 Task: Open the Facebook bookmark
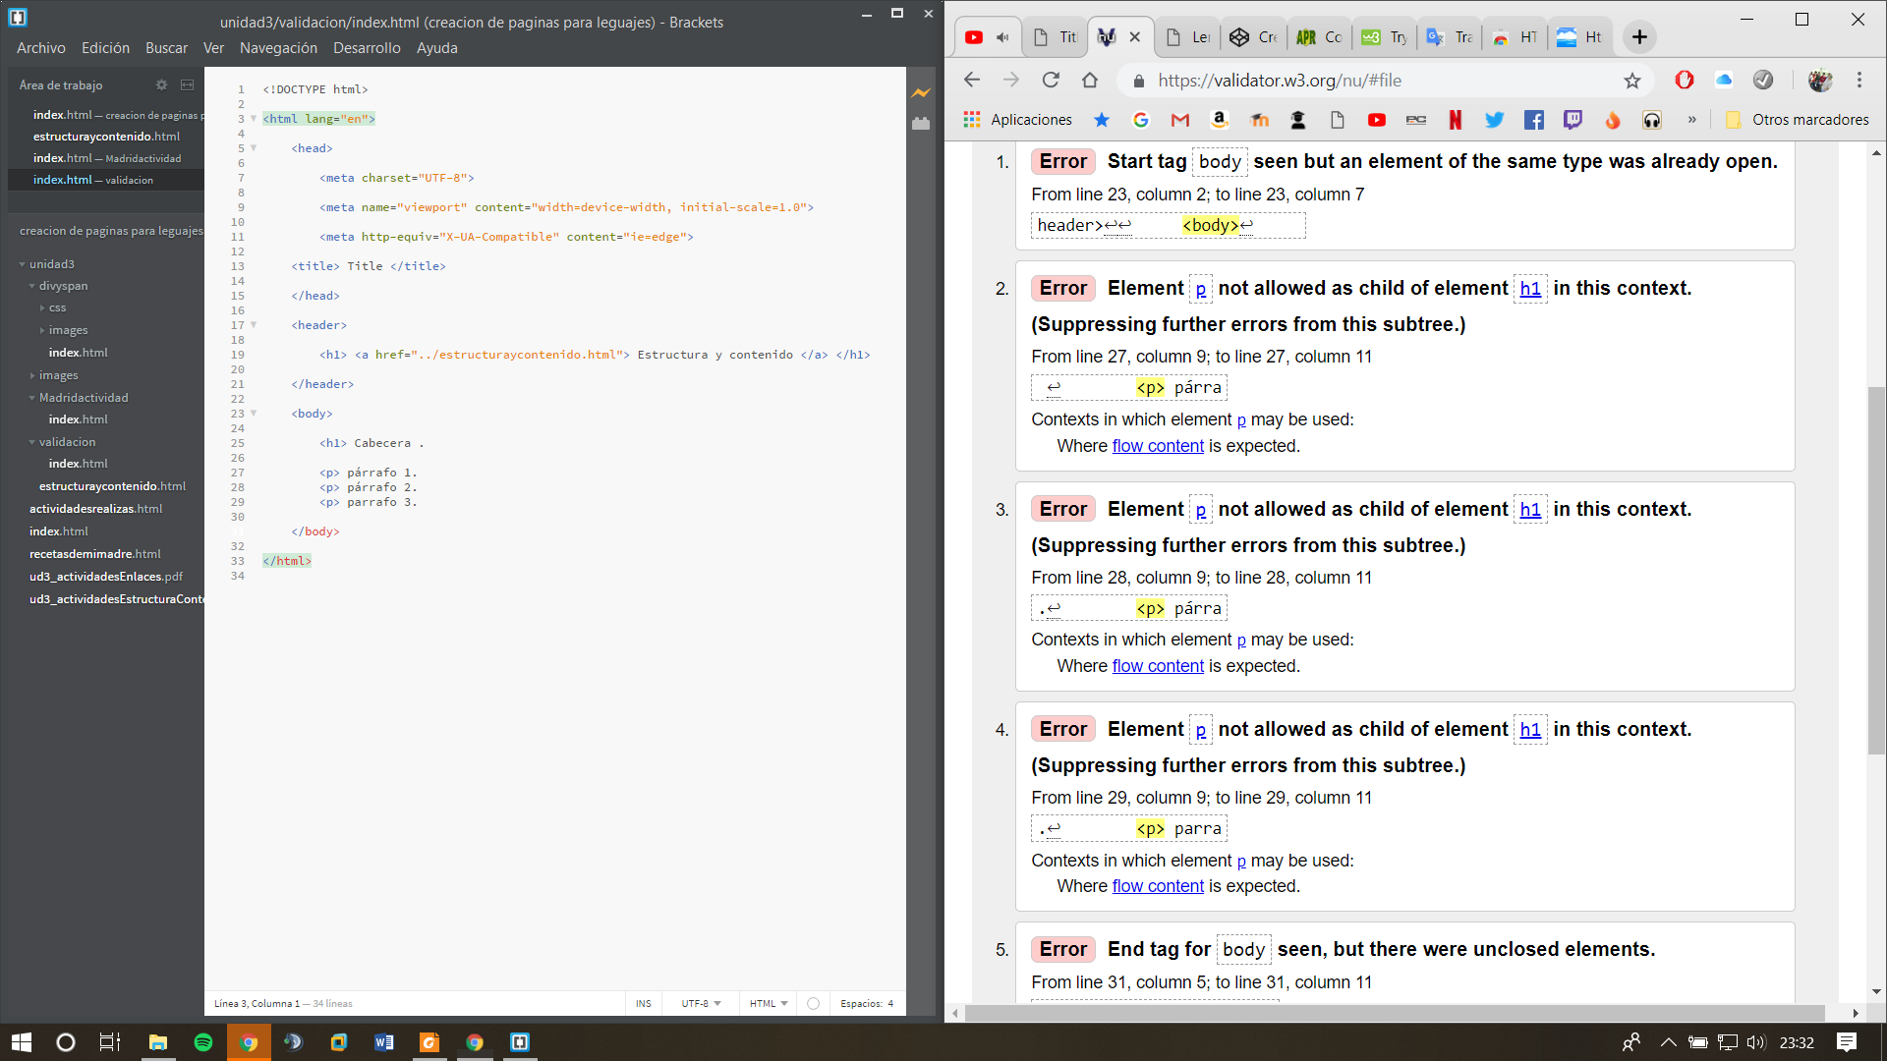1534,120
